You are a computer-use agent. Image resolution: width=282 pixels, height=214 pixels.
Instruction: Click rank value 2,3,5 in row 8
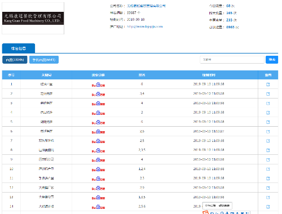[142, 150]
